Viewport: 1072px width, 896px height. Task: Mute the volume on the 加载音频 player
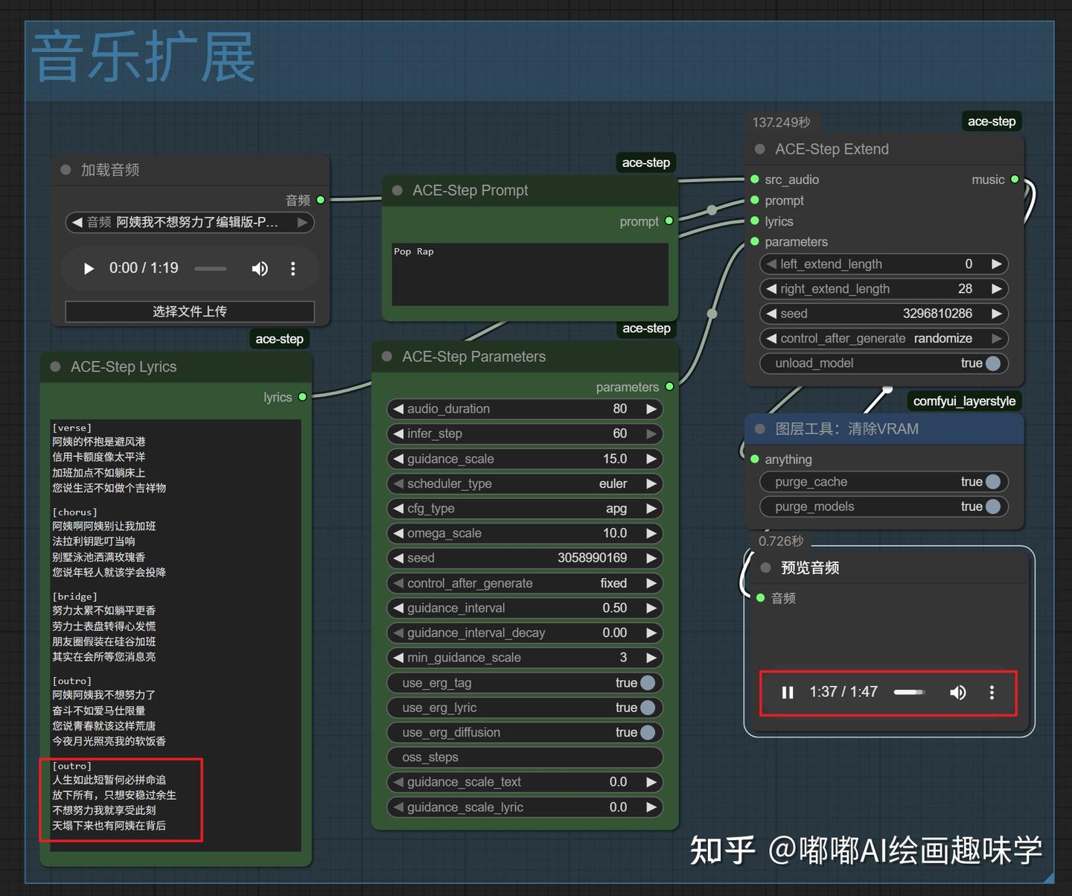pos(260,268)
